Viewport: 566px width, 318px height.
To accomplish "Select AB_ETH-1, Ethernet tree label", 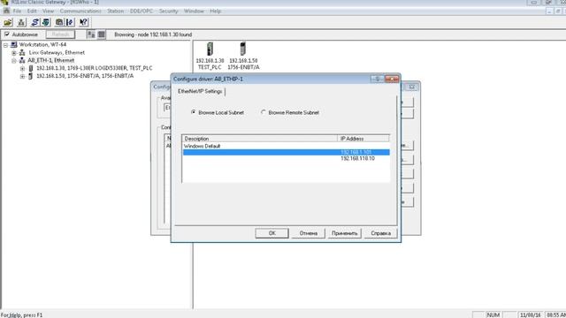I will coord(50,60).
